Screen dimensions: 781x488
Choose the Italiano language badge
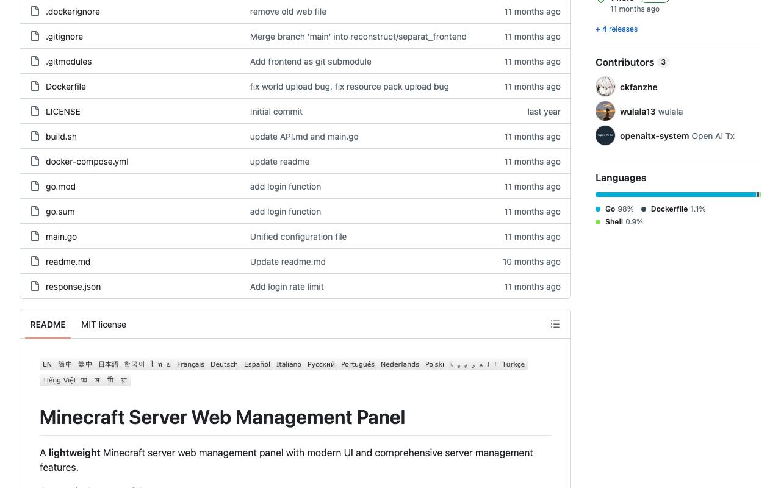pyautogui.click(x=289, y=364)
